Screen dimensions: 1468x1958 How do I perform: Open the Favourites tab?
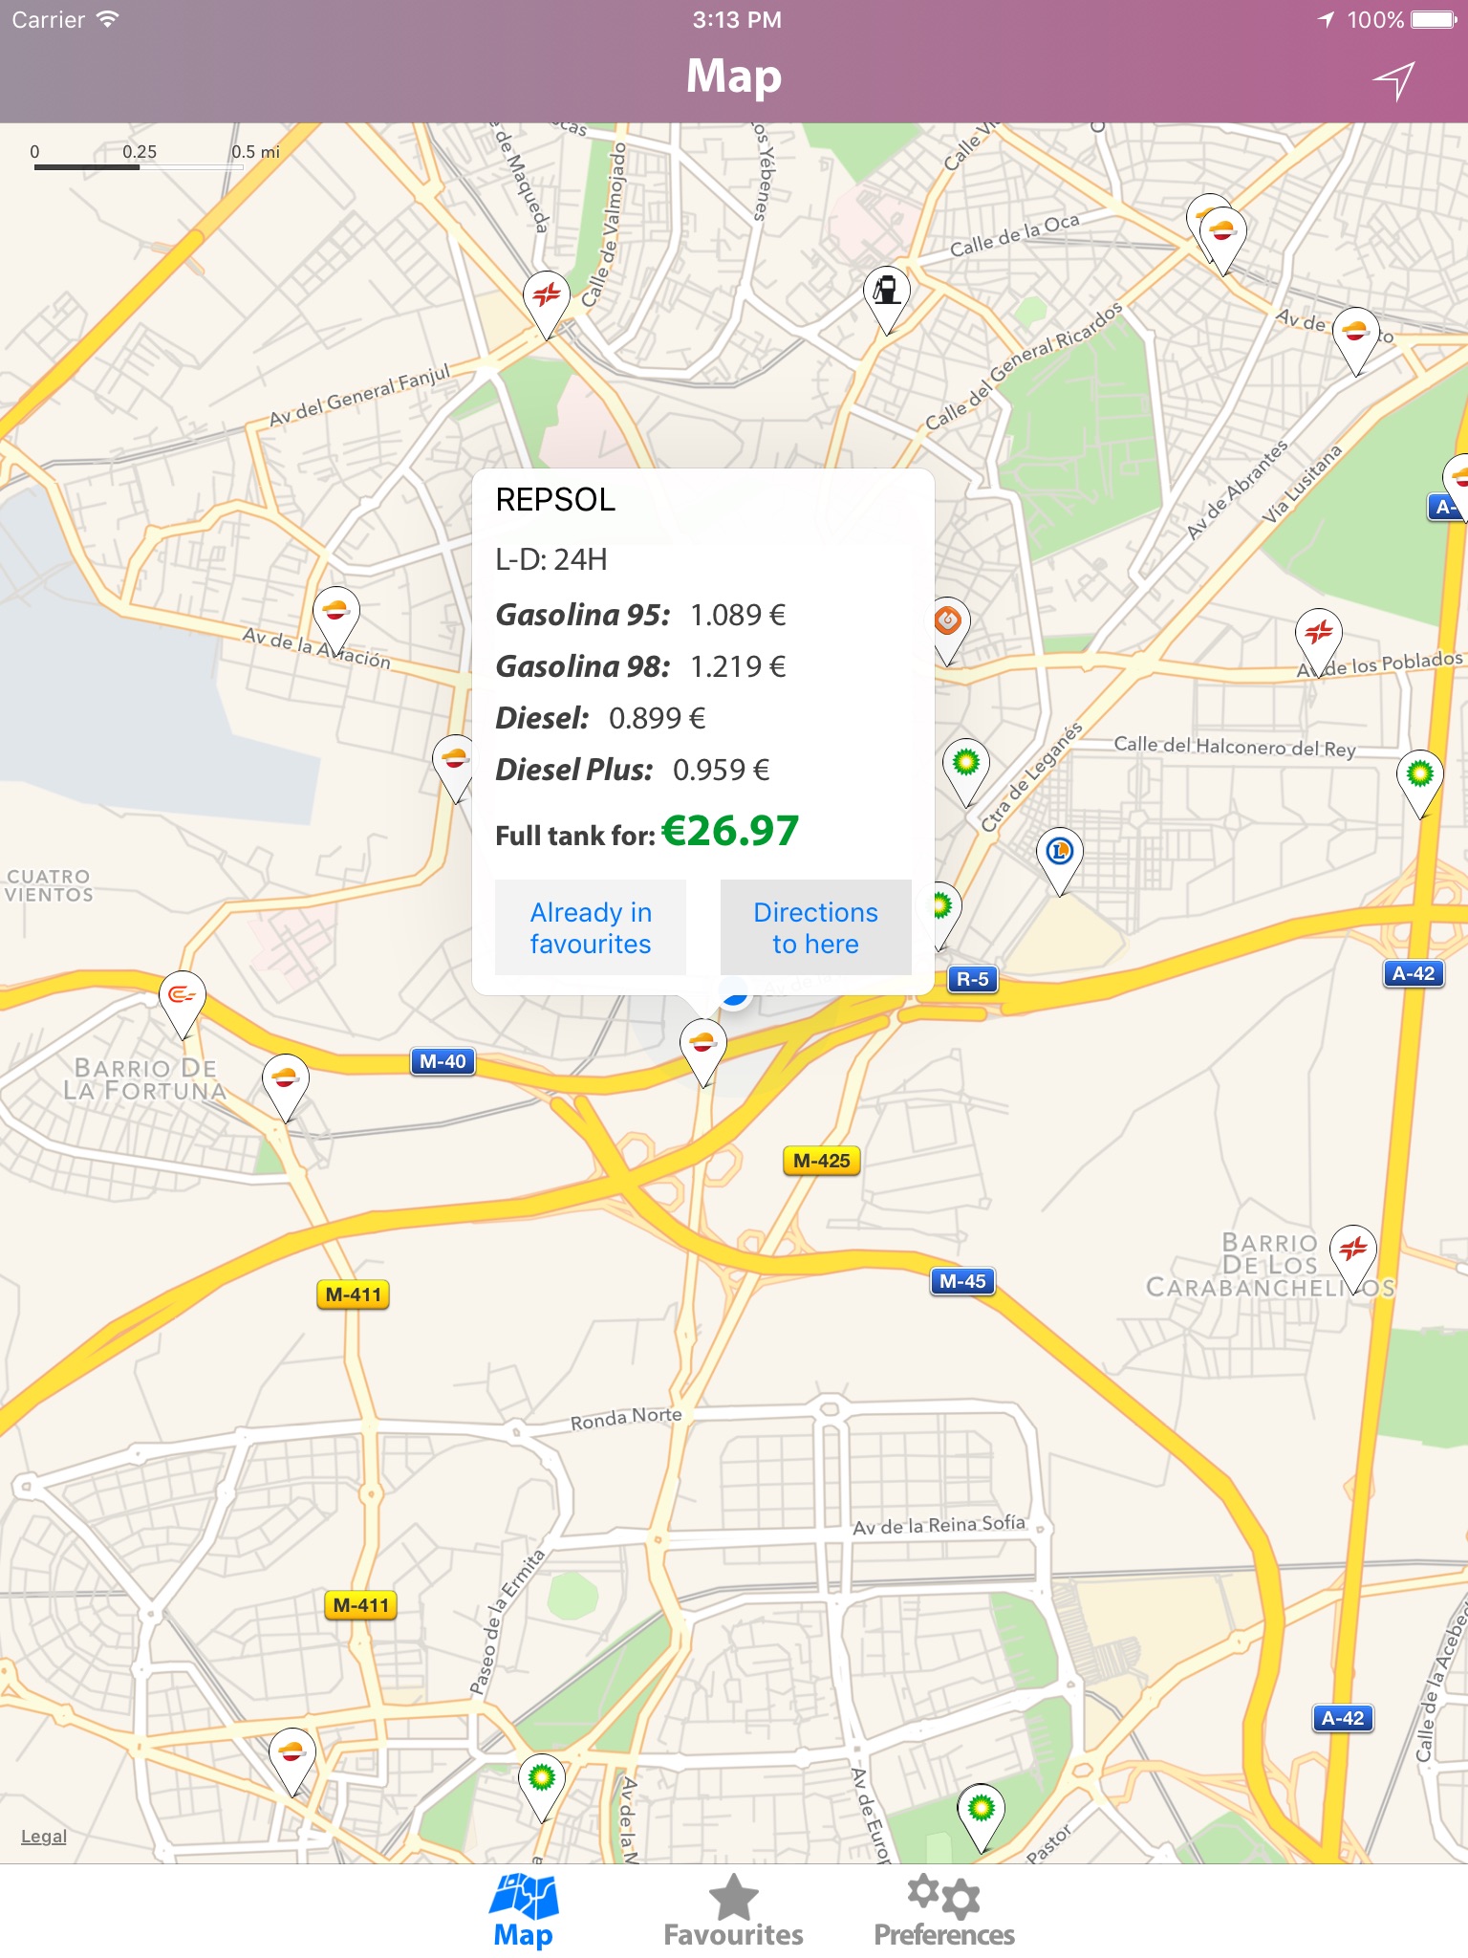click(734, 1912)
